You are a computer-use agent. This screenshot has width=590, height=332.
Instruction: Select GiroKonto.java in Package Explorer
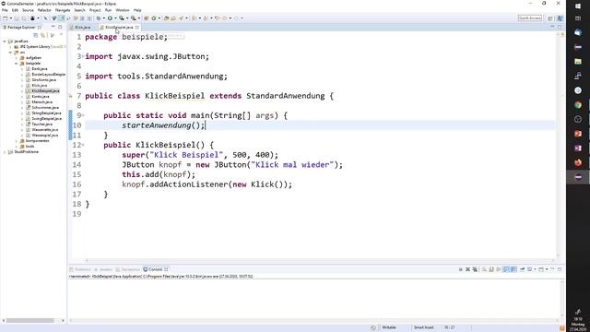pos(43,80)
